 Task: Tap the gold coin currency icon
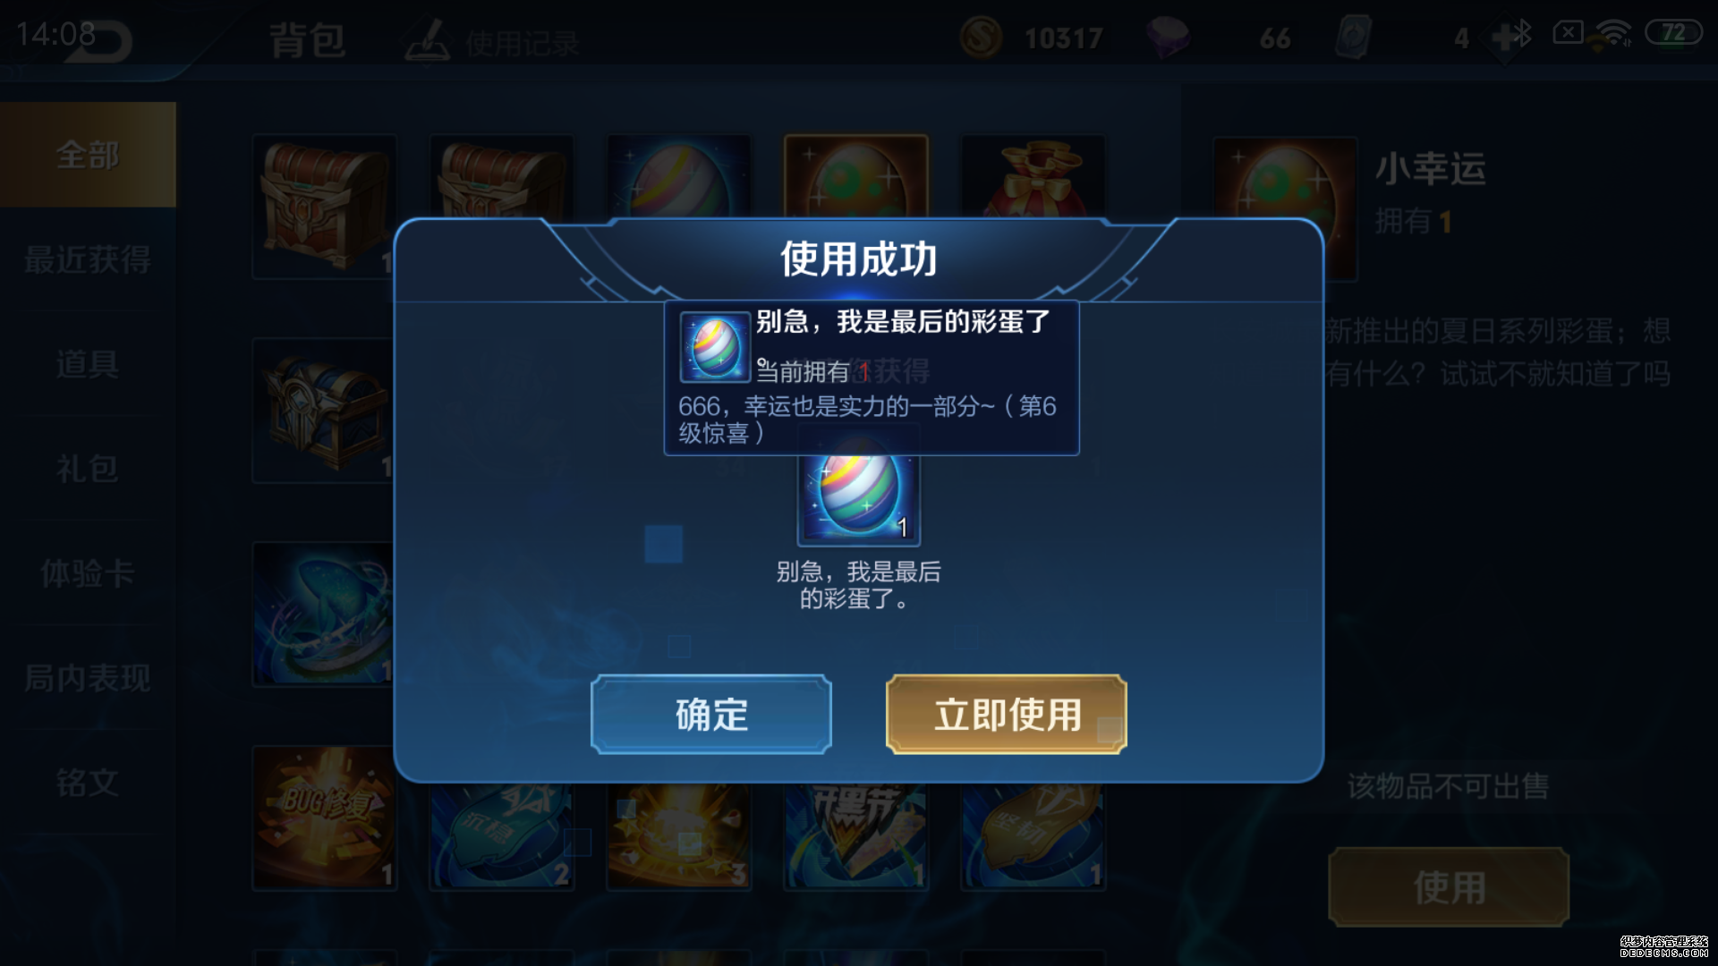point(982,38)
